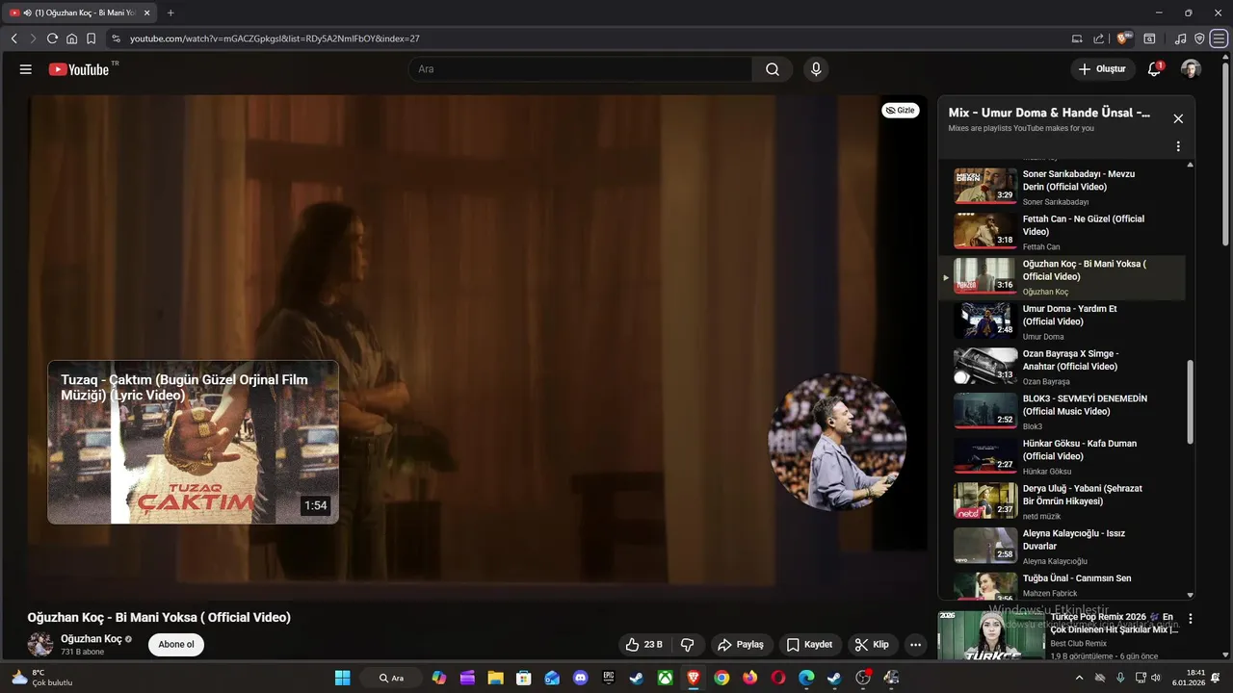Image resolution: width=1233 pixels, height=693 pixels.
Task: Open Türkçe Pop Remix 2026 recommended video
Action: click(x=1060, y=635)
